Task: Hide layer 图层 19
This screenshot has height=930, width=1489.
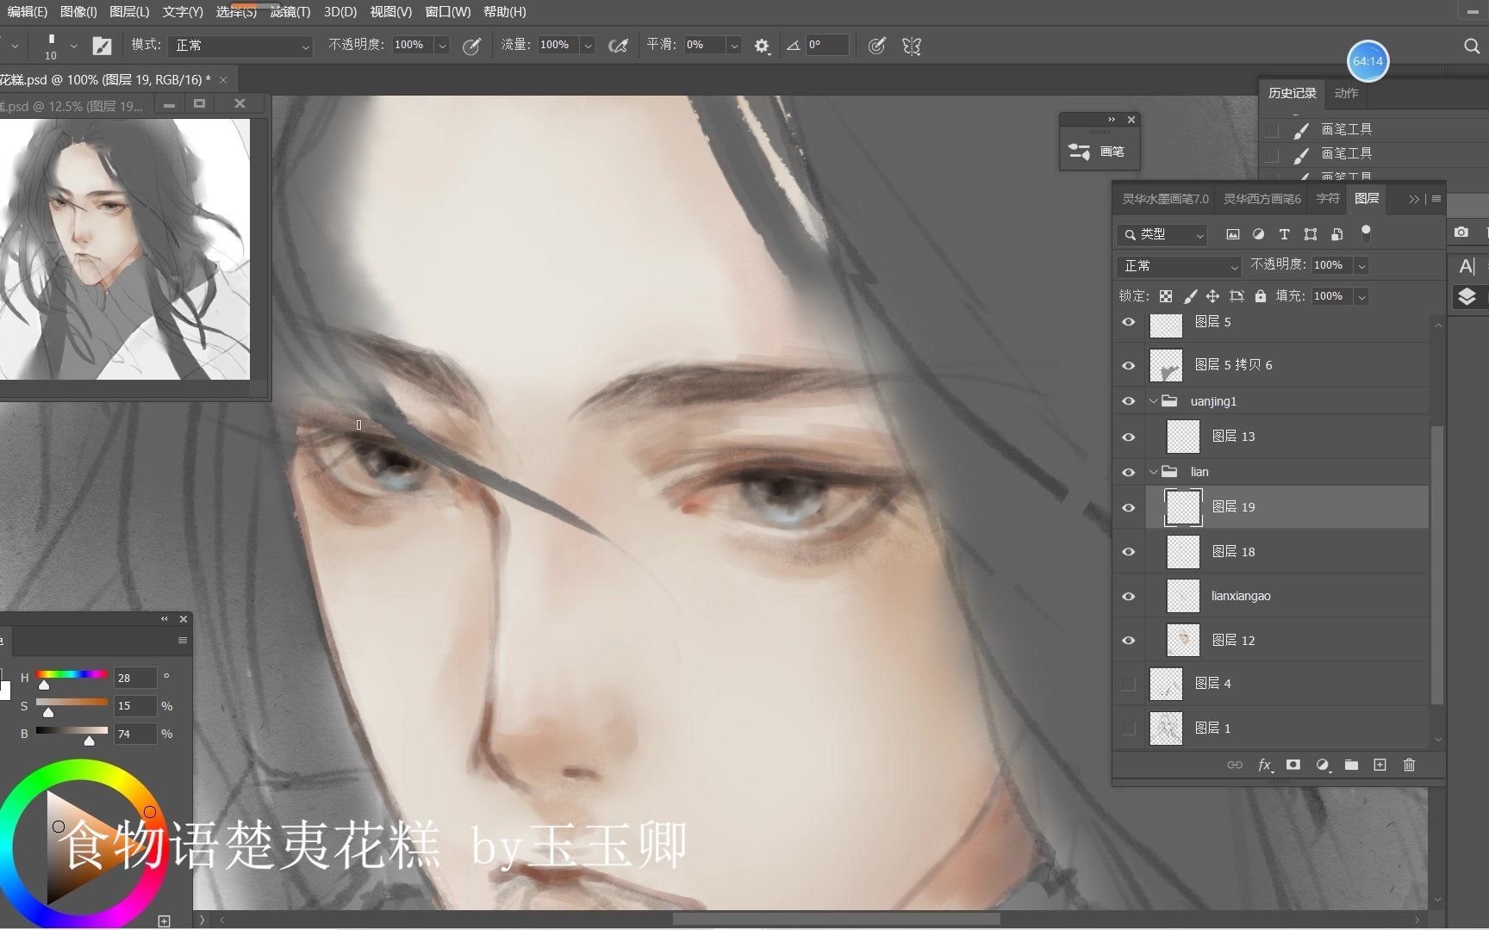Action: pyautogui.click(x=1129, y=508)
